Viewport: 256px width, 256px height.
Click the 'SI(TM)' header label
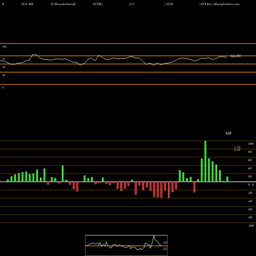[x=97, y=4]
